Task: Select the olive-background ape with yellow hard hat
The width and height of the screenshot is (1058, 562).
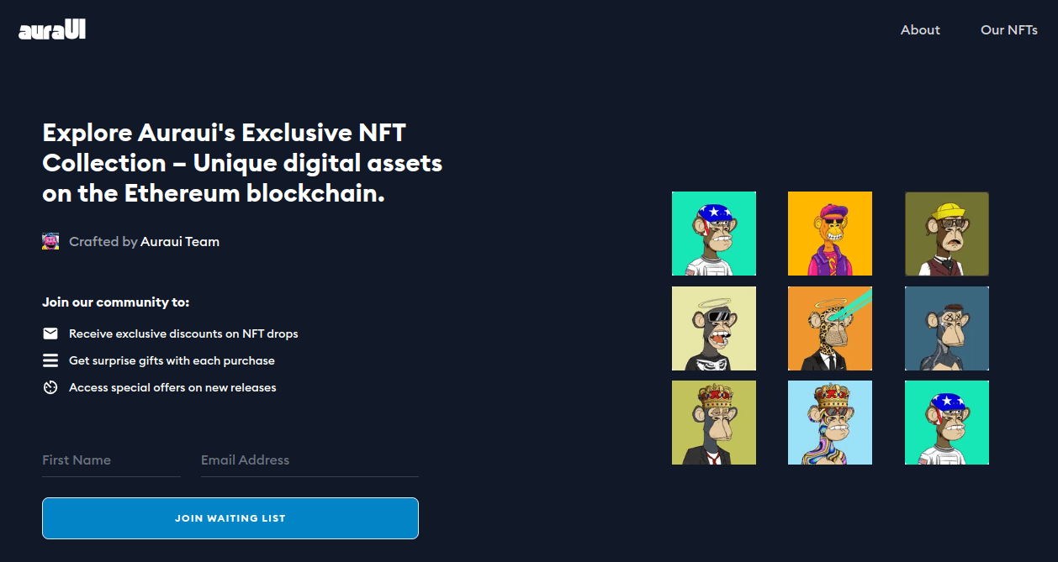Action: (x=947, y=234)
